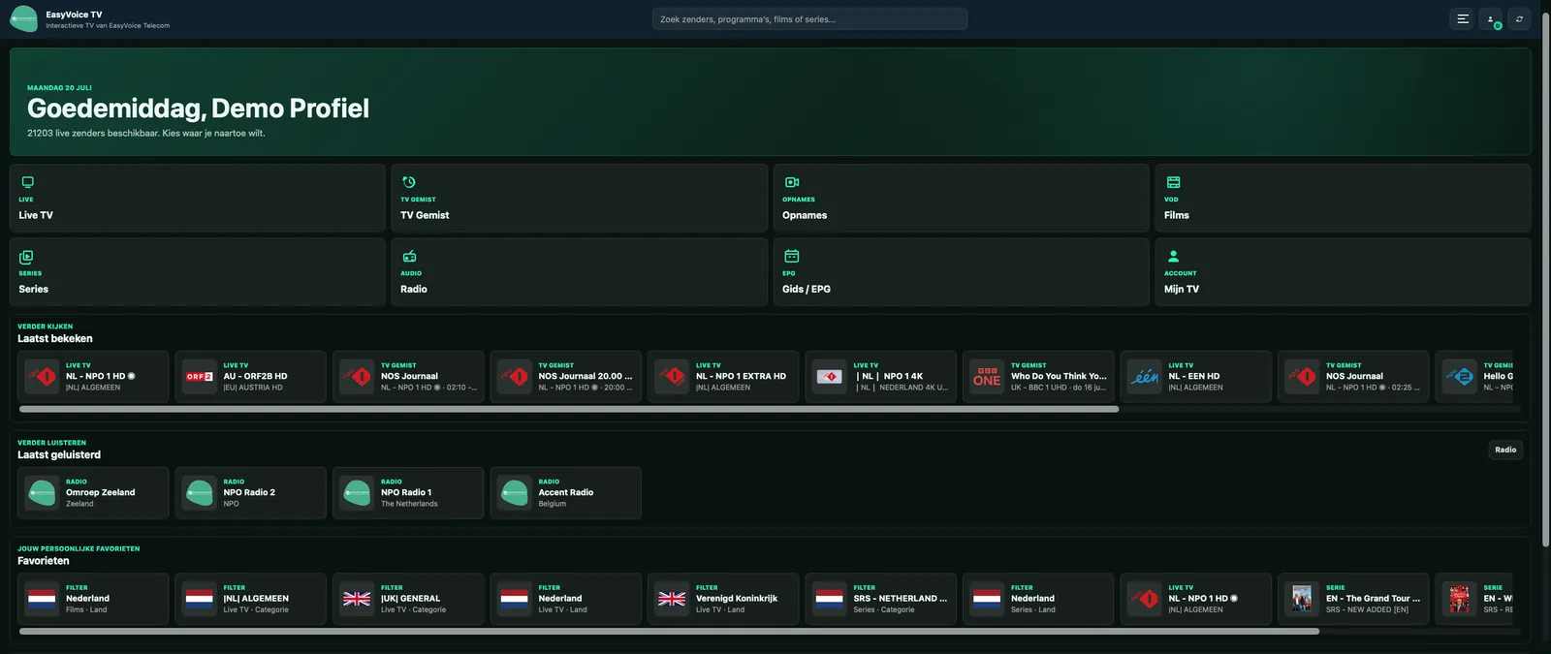
Task: Click the Accent Radio green logo icon
Action: coord(515,493)
